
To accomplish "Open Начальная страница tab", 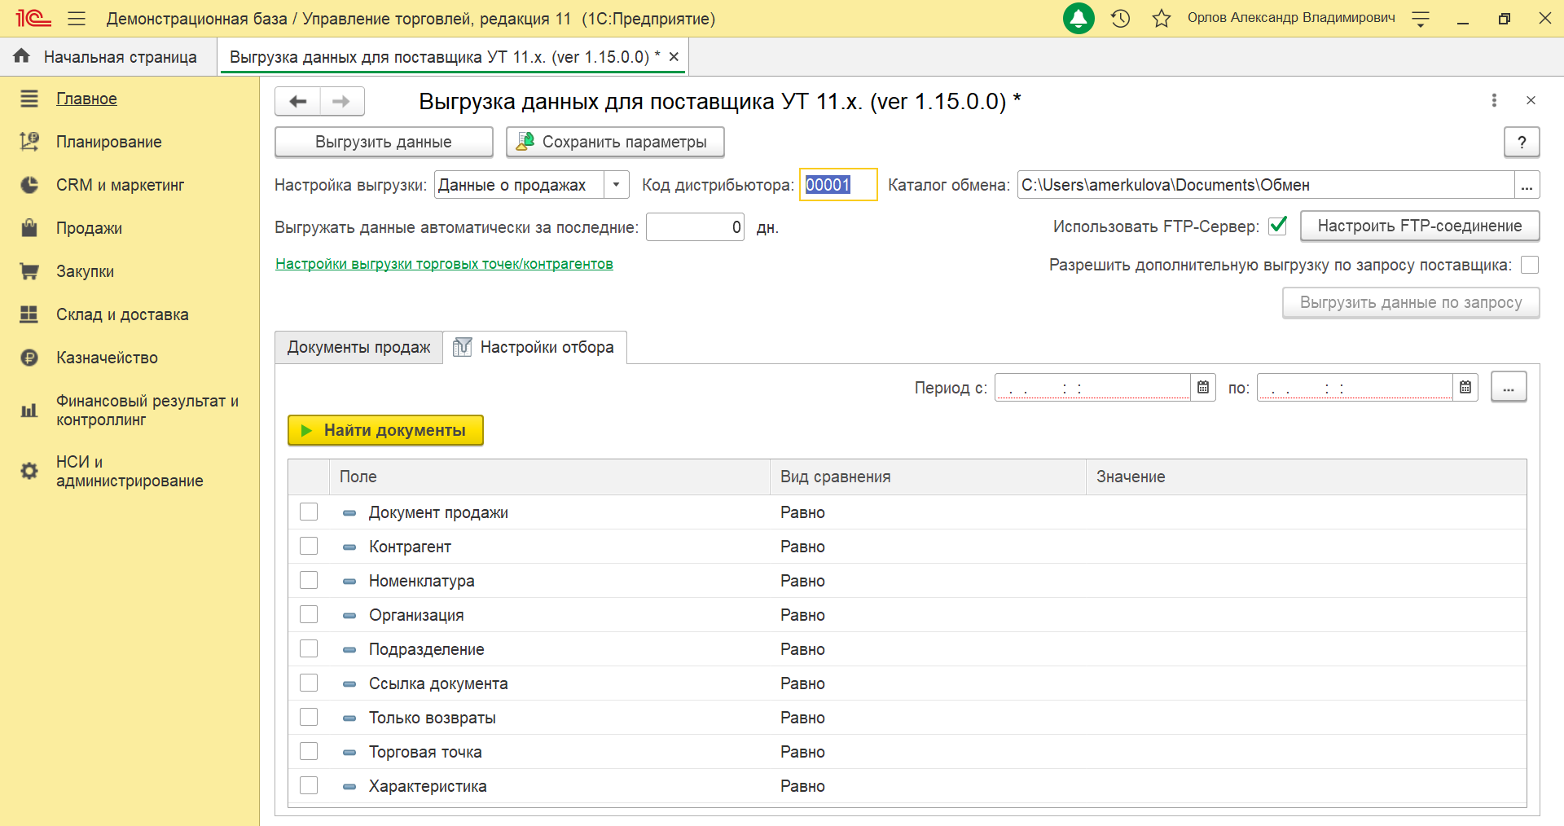I will click(x=108, y=57).
